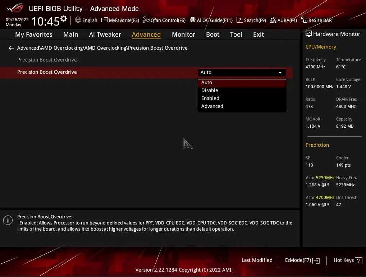Click the AURA lighting icon
366x277 pixels.
tap(273, 20)
